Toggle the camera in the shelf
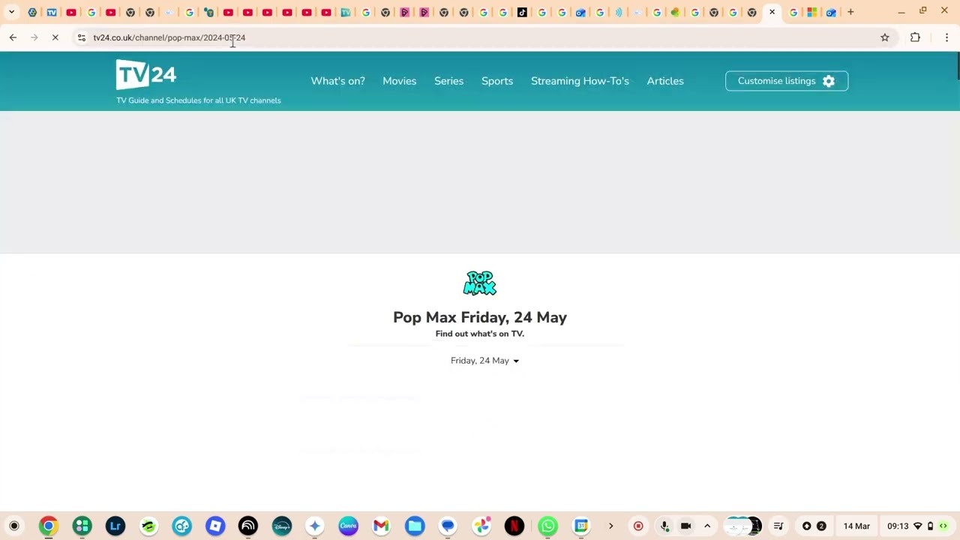The width and height of the screenshot is (960, 540). (x=685, y=526)
